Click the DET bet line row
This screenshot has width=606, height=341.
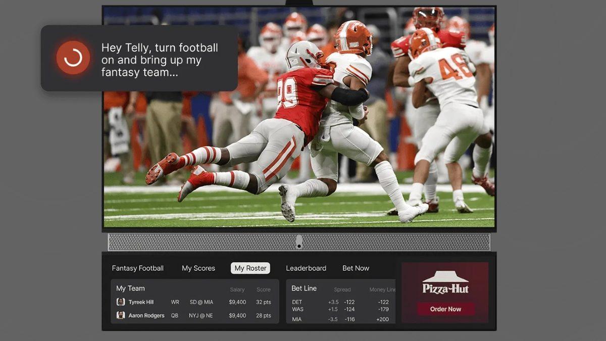coord(340,302)
